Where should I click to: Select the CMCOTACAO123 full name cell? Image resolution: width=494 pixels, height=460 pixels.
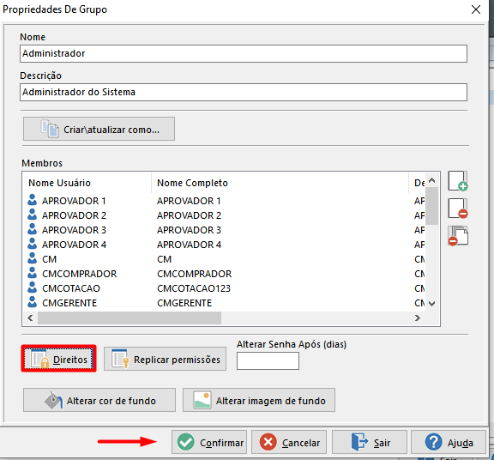click(x=194, y=288)
